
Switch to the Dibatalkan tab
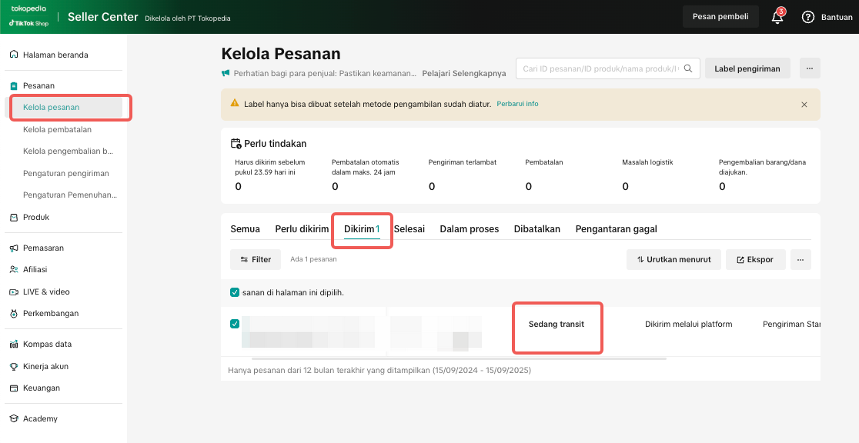tap(536, 229)
